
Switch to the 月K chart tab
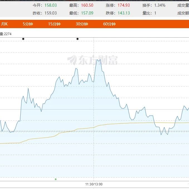(4, 24)
